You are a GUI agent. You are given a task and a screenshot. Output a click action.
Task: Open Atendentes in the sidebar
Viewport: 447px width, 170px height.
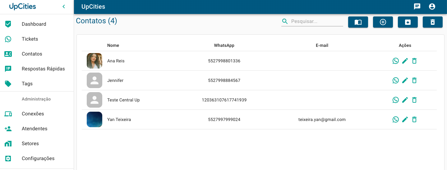(37, 129)
